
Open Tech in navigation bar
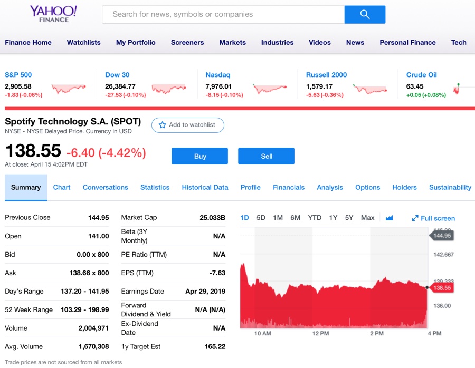(459, 42)
